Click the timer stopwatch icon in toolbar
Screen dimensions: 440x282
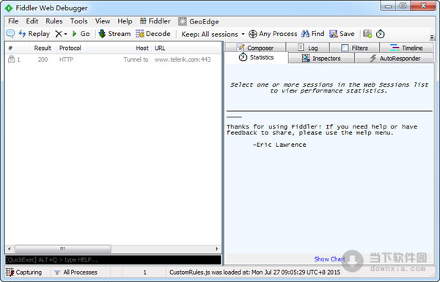[x=380, y=34]
